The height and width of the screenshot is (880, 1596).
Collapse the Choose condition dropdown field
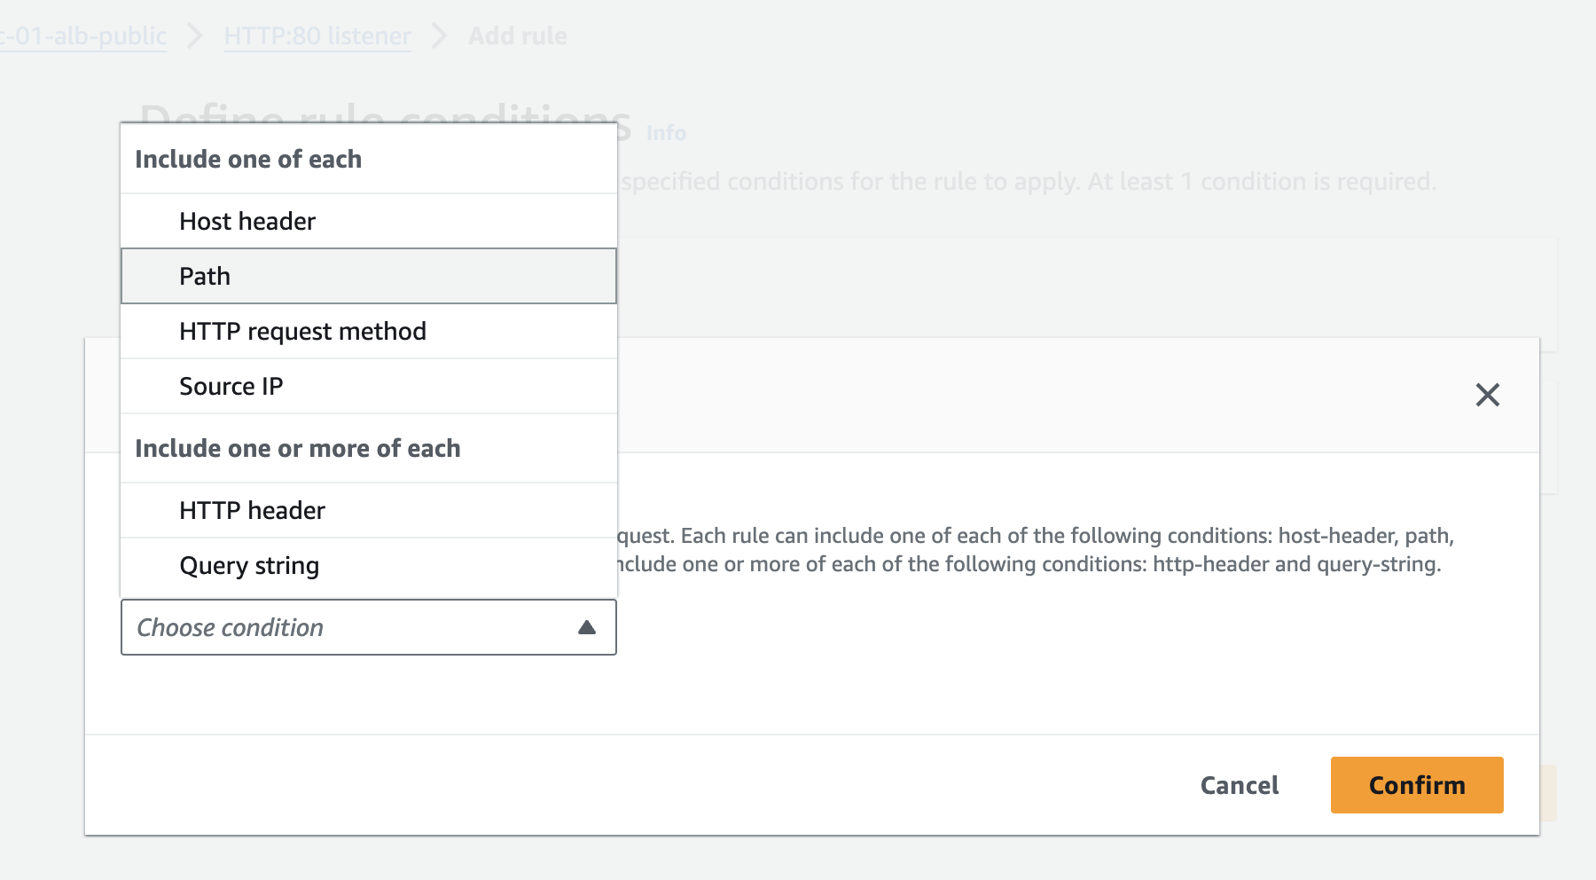pyautogui.click(x=368, y=627)
